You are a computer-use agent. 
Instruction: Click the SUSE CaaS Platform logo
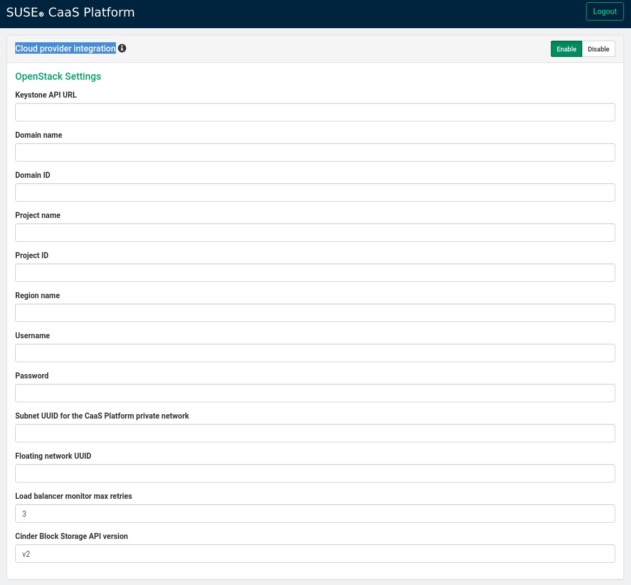tap(70, 12)
